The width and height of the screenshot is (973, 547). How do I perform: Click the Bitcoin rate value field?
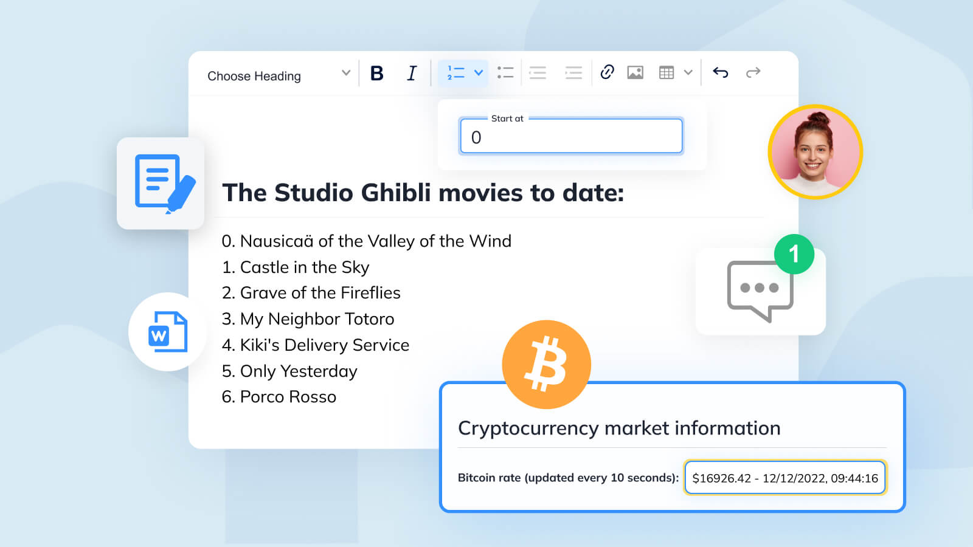pos(784,478)
